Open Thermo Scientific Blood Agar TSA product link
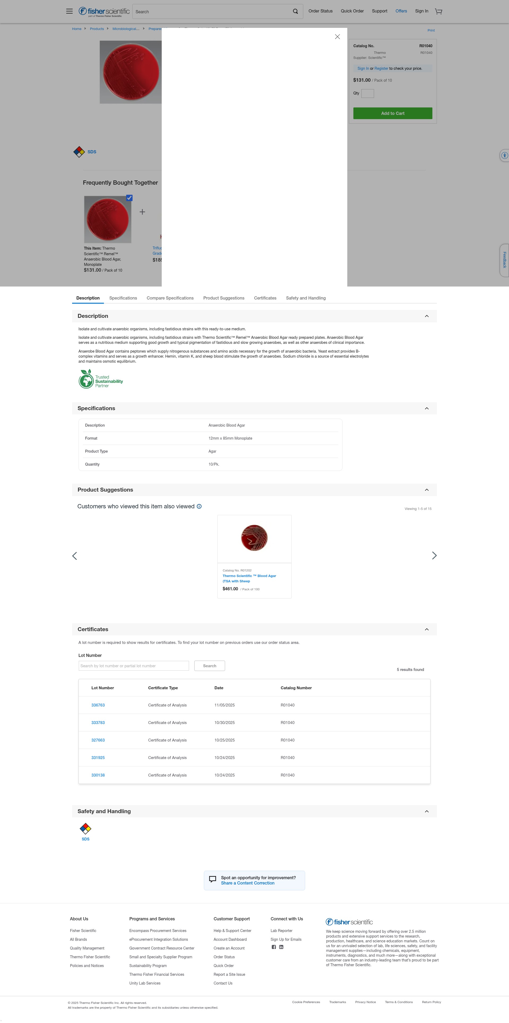This screenshot has width=509, height=1023. click(x=249, y=579)
